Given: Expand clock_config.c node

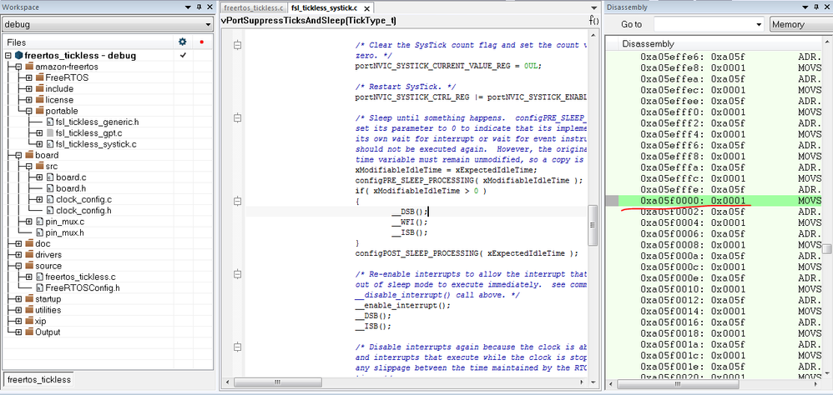Looking at the screenshot, I should click(39, 199).
